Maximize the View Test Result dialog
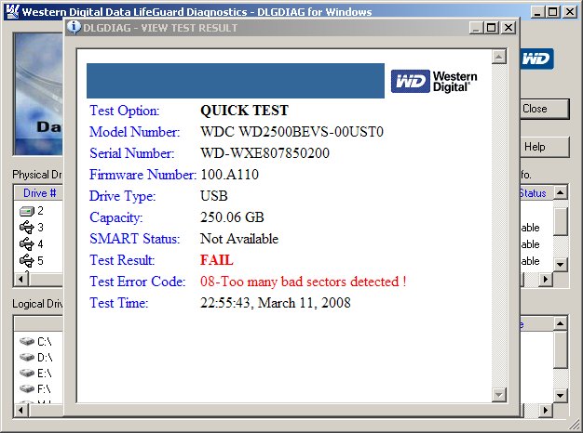The width and height of the screenshot is (583, 433). tap(492, 28)
